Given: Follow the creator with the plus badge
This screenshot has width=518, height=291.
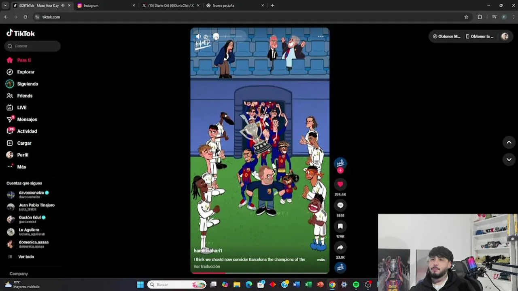Looking at the screenshot, I should tap(340, 171).
